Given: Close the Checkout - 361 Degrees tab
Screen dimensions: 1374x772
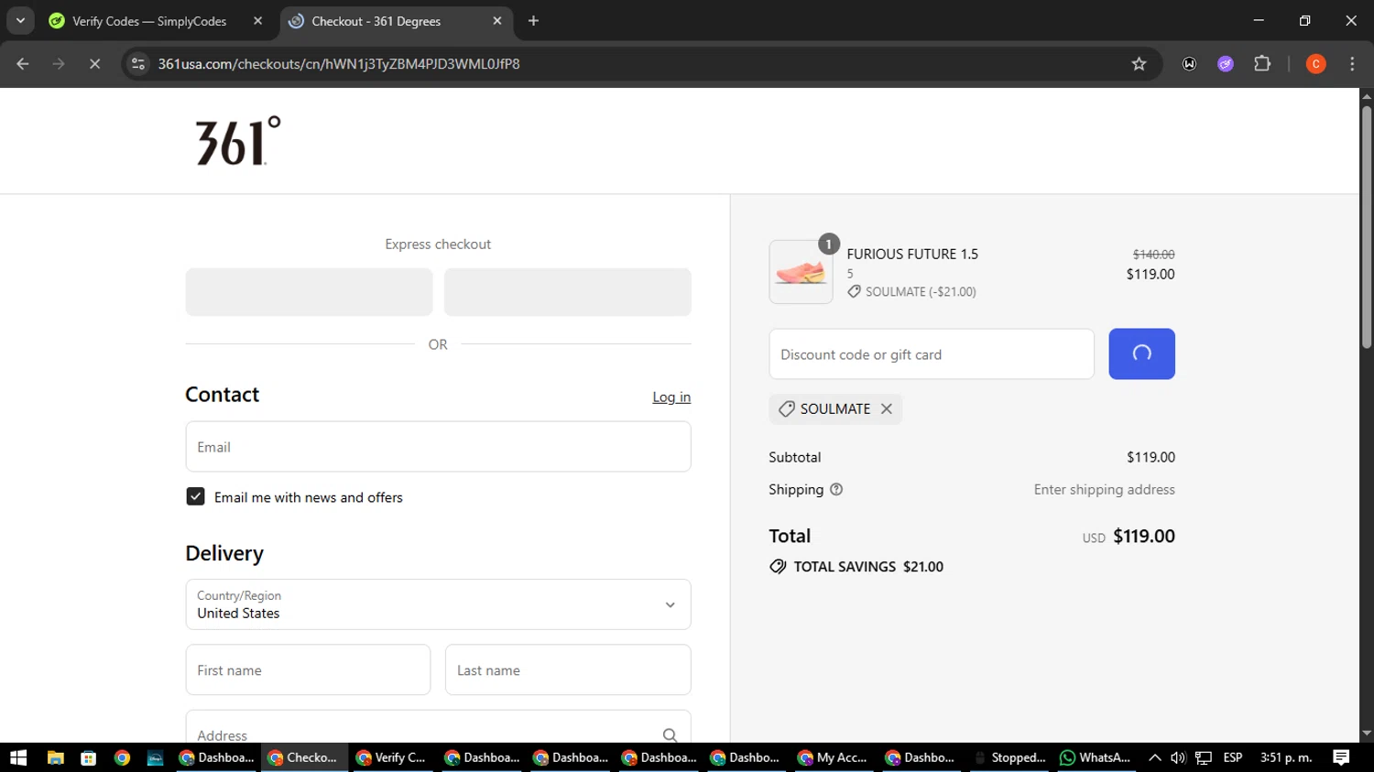Looking at the screenshot, I should click(497, 21).
